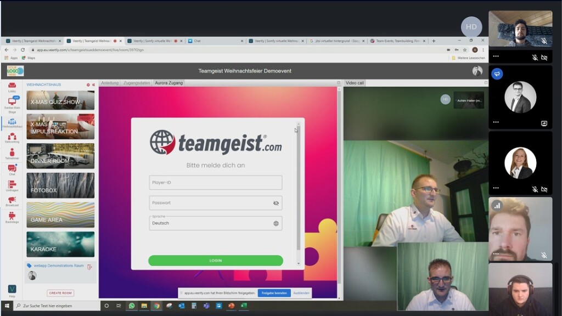
Task: Open user avatar in event header
Action: tap(477, 71)
